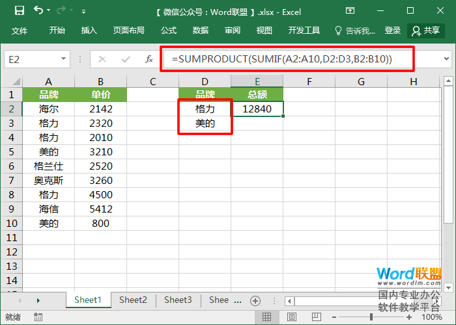Click the Cancel X formula icon

(x=102, y=59)
